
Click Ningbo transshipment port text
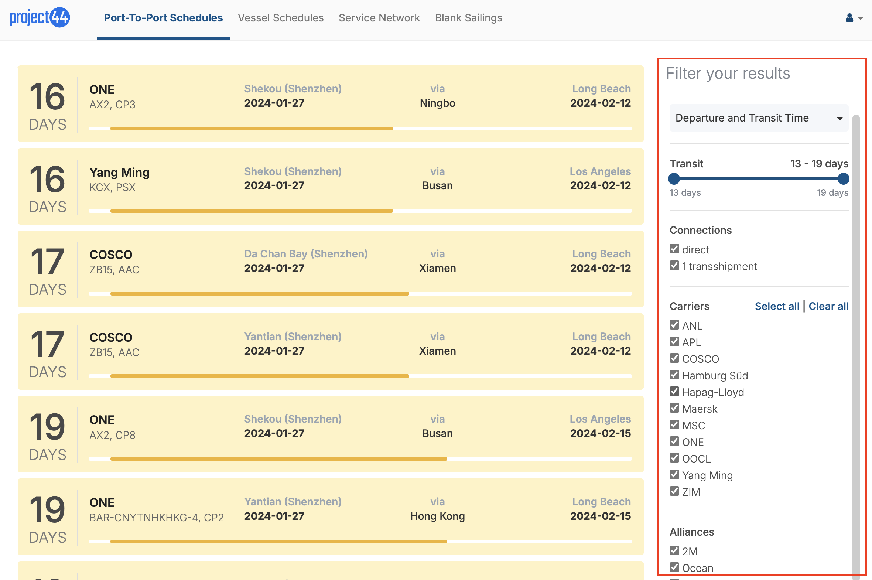click(437, 103)
